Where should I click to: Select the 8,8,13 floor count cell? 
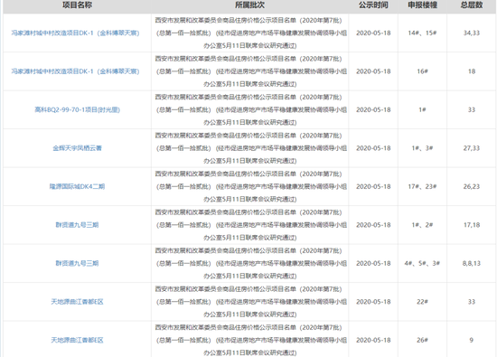[x=472, y=263]
